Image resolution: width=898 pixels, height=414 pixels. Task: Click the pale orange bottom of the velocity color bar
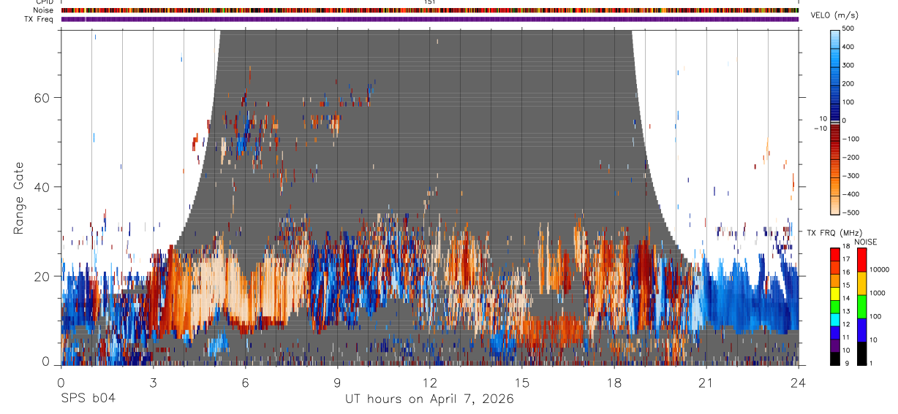835,205
